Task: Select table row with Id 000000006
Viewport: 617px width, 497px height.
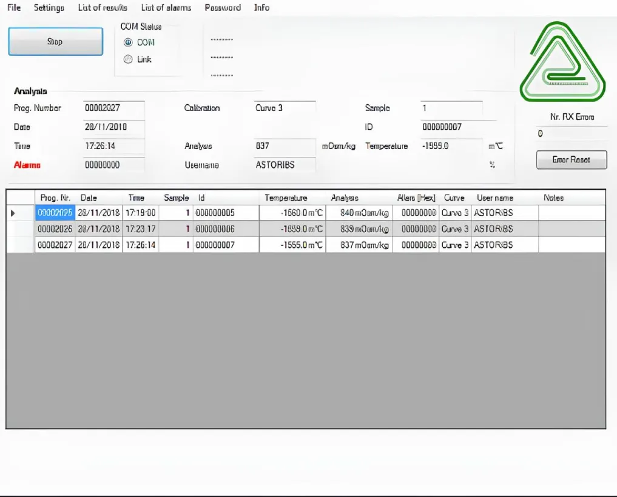Action: pos(225,229)
